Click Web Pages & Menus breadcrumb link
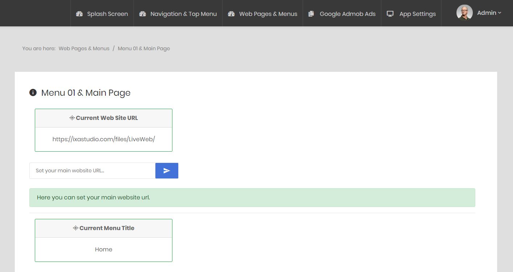 click(x=84, y=48)
